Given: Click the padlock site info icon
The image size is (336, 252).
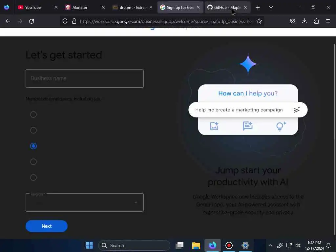Looking at the screenshot, I should 74,21.
